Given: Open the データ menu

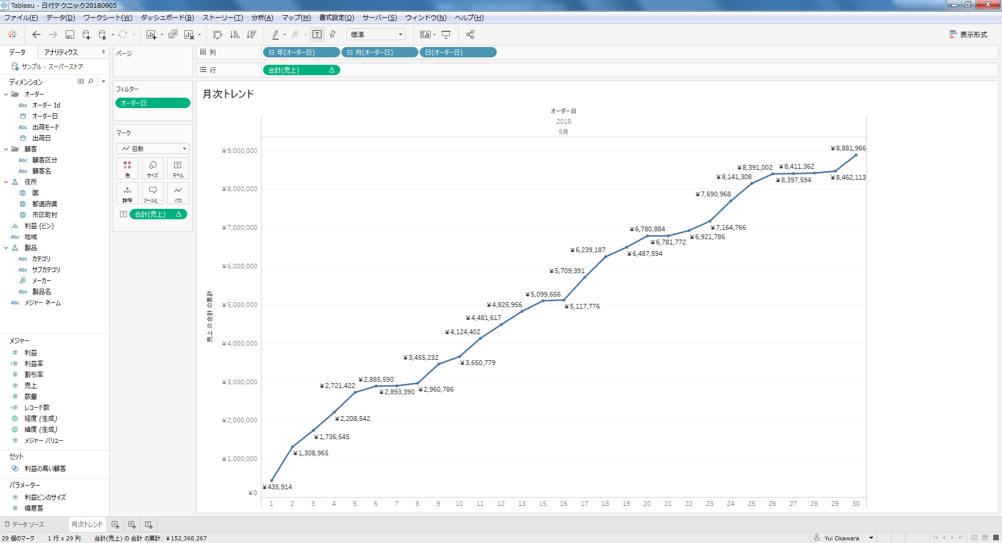Looking at the screenshot, I should point(61,18).
